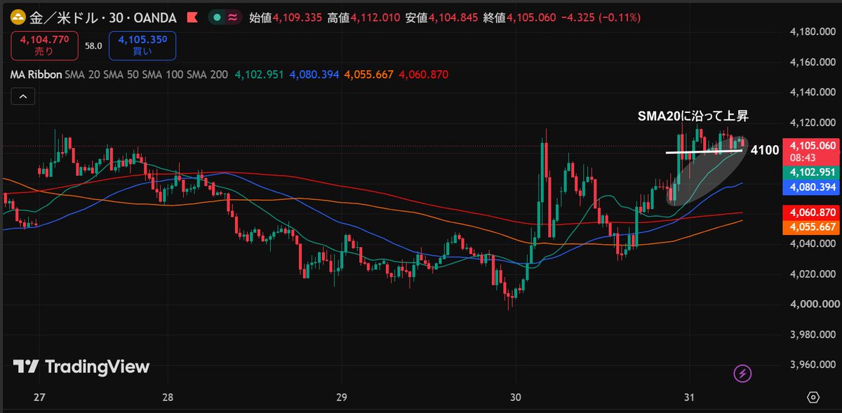
Task: Click the red SMA 200 value 4,060.870 in legend
Action: pyautogui.click(x=423, y=74)
